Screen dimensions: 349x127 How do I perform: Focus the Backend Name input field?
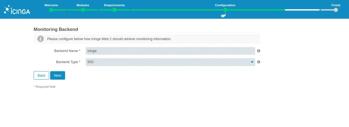coord(170,51)
